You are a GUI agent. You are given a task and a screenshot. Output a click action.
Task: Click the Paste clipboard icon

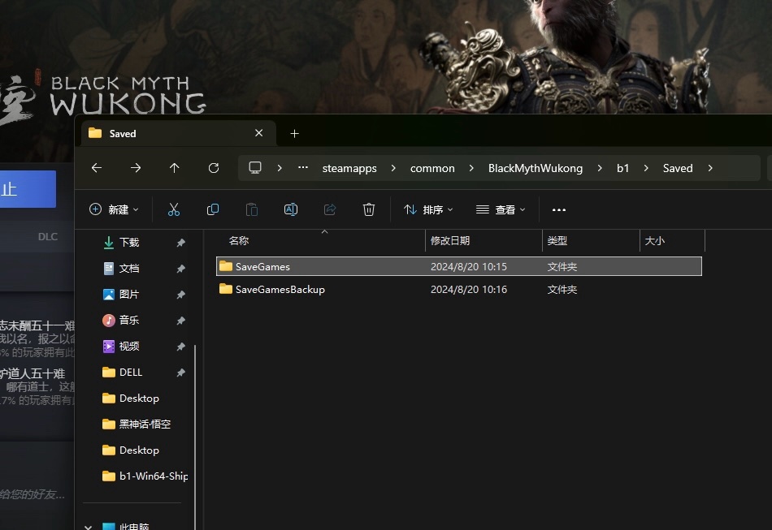(252, 210)
